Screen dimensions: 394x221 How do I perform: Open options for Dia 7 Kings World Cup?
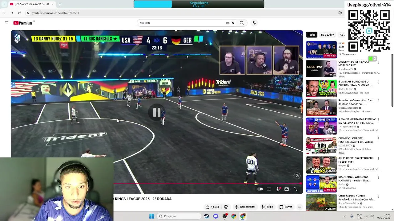[x=379, y=177]
